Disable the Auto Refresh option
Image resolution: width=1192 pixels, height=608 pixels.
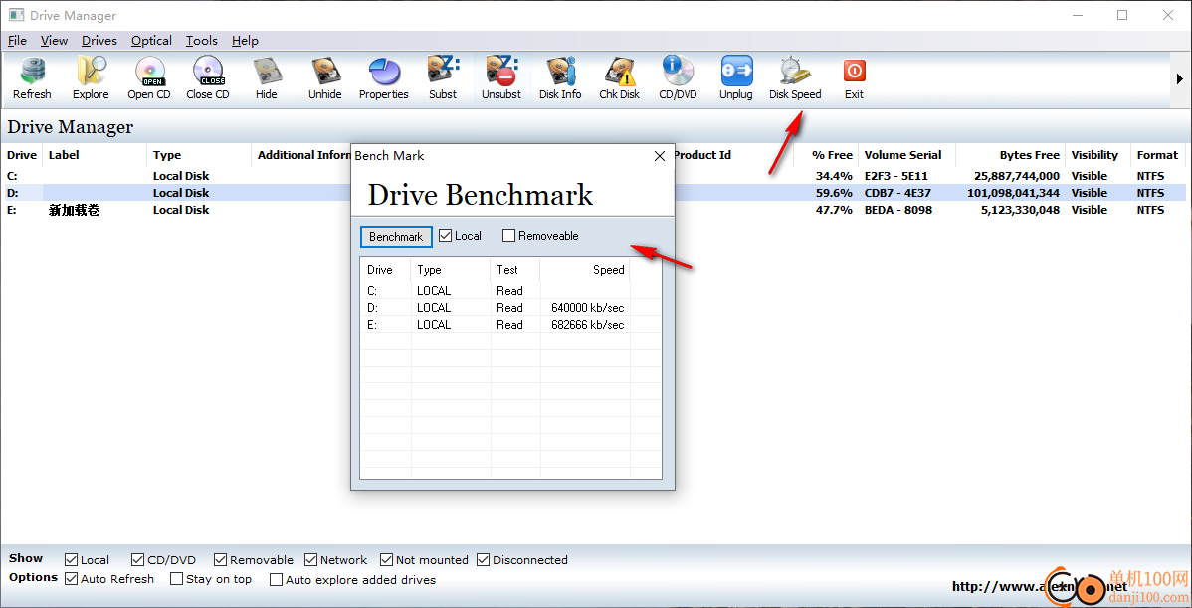pyautogui.click(x=108, y=579)
